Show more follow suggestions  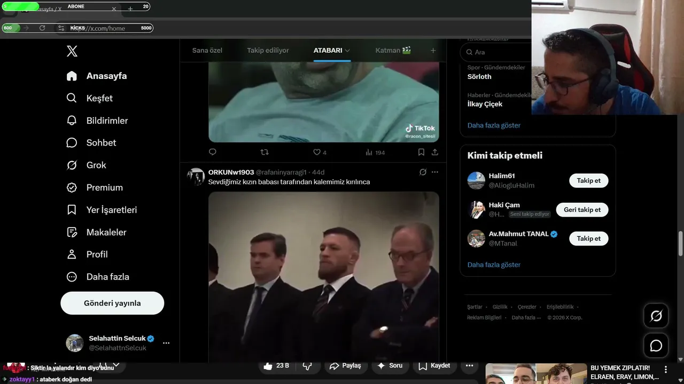click(494, 265)
